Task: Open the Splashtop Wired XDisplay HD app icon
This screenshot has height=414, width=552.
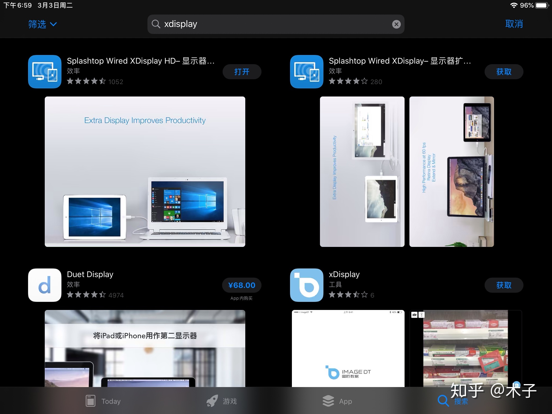Action: [x=45, y=72]
